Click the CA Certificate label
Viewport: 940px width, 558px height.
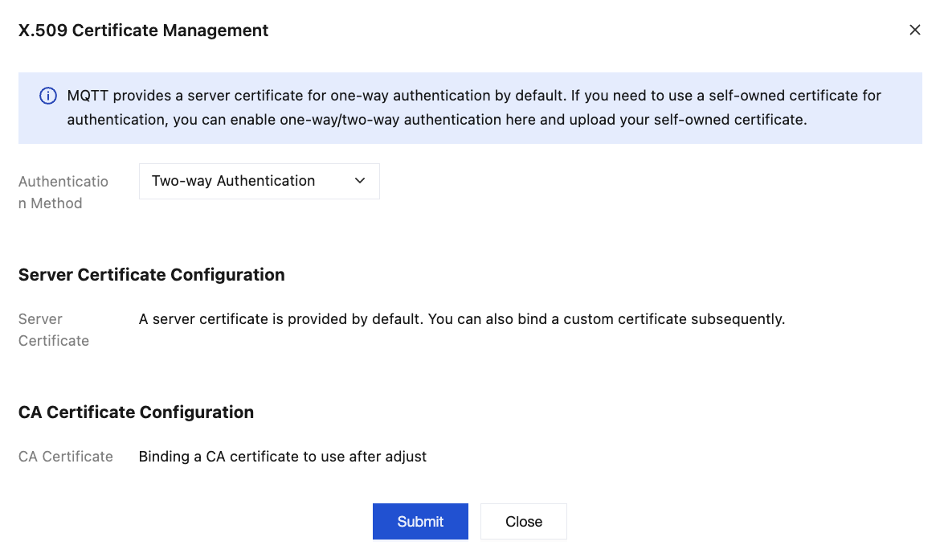tap(66, 457)
